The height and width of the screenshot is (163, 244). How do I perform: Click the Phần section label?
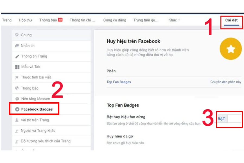(x=111, y=71)
